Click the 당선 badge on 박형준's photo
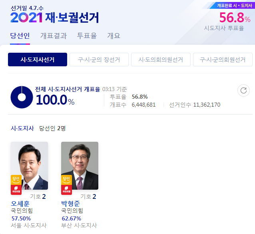 [x=66, y=180]
